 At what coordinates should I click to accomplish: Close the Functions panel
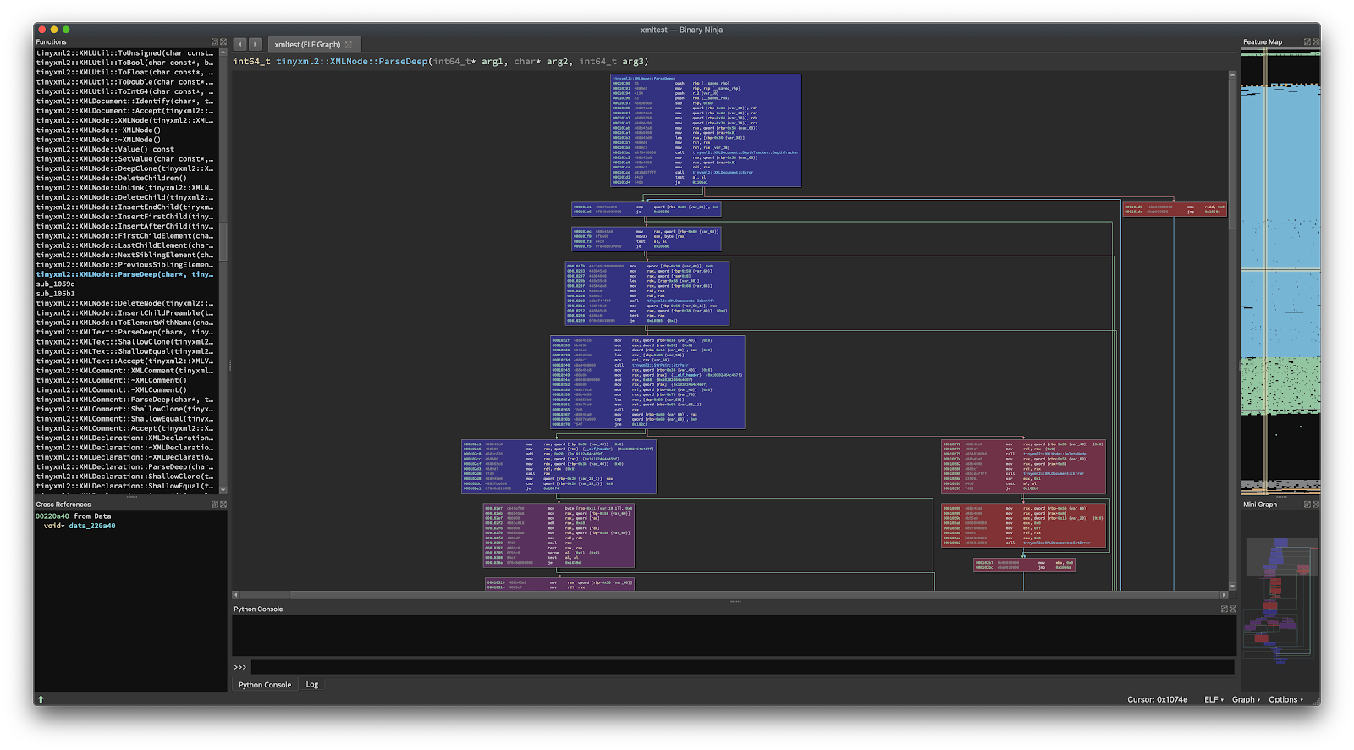point(223,41)
